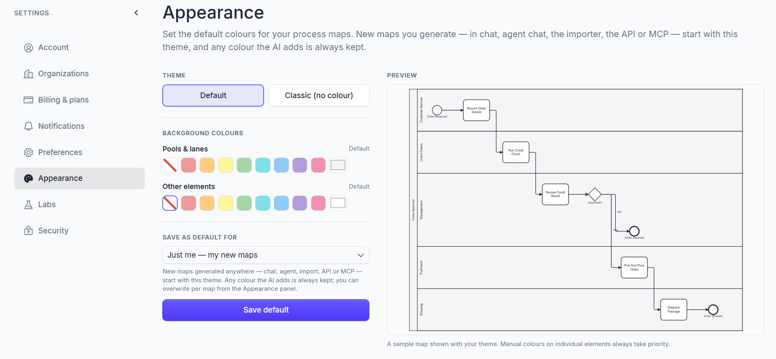Click the Preferences gear icon
776x359 pixels.
click(x=28, y=152)
